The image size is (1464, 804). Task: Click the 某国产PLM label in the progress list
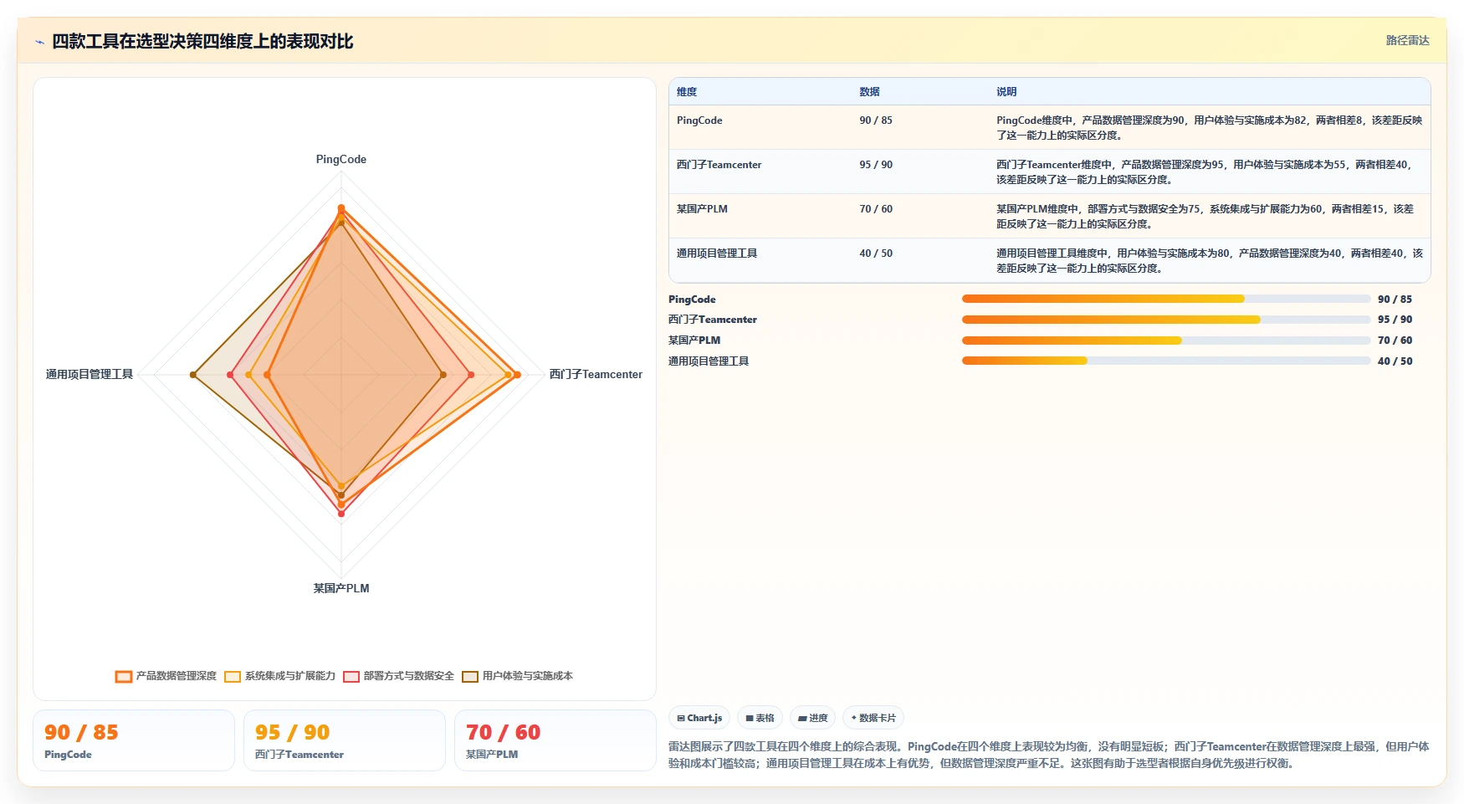(x=694, y=341)
